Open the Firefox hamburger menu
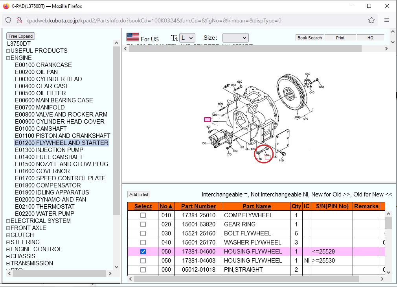397x287 pixels. point(387,20)
